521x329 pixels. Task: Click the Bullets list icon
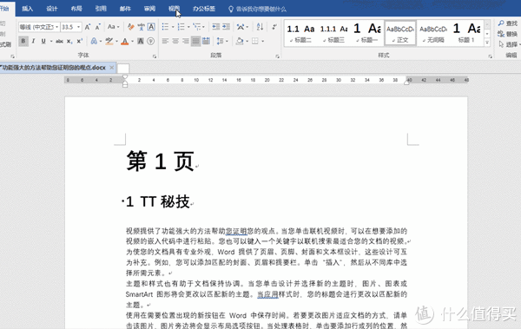165,27
